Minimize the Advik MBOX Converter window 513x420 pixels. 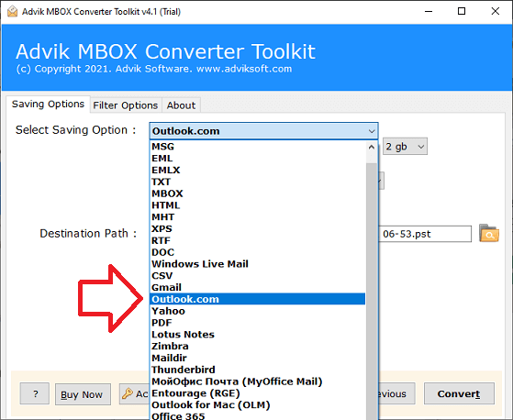click(429, 11)
